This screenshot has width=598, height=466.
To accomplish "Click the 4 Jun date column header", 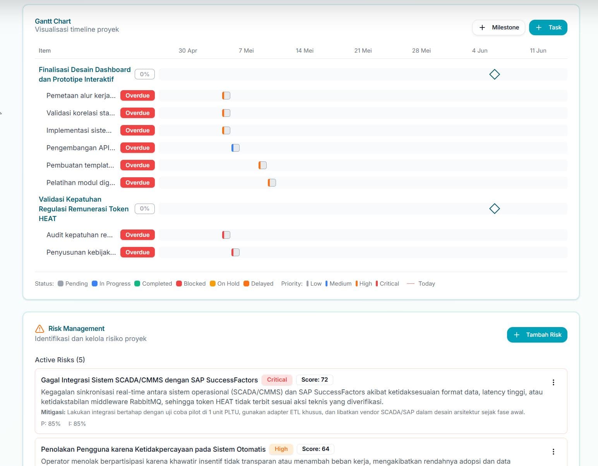I will 480,51.
